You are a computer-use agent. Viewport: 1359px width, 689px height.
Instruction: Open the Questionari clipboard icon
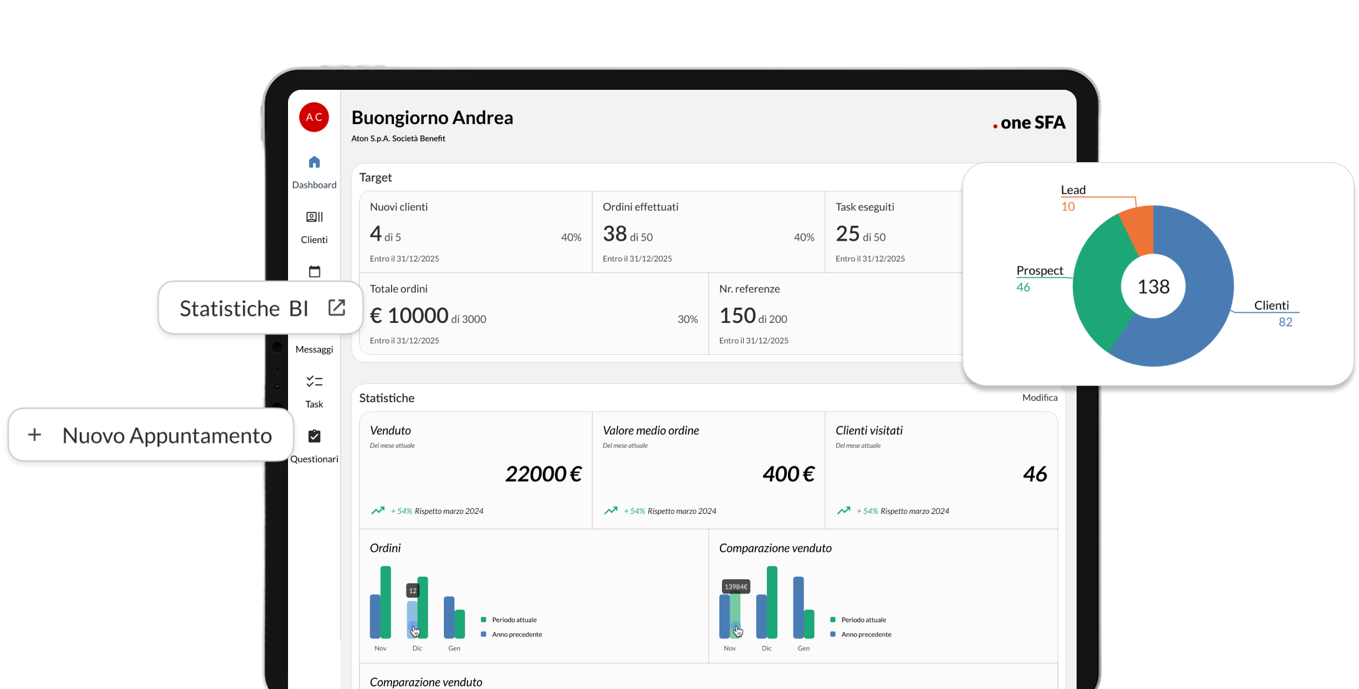[x=314, y=436]
